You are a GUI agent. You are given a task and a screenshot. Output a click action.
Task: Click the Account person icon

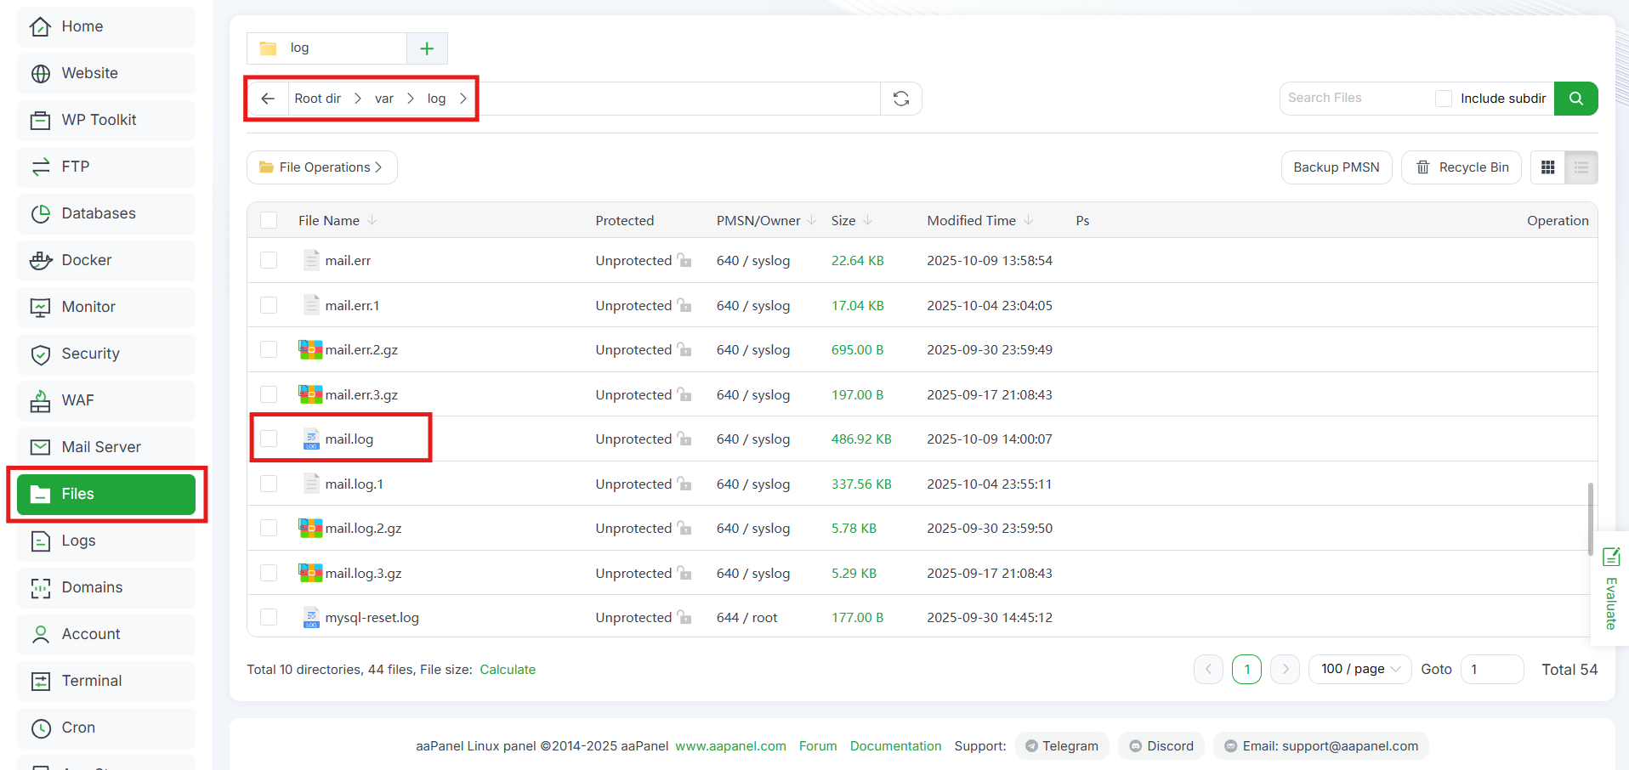pos(40,634)
